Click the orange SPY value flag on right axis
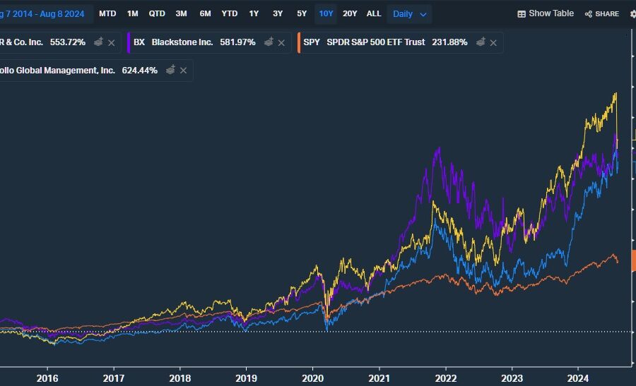The width and height of the screenshot is (636, 386). tap(634, 260)
